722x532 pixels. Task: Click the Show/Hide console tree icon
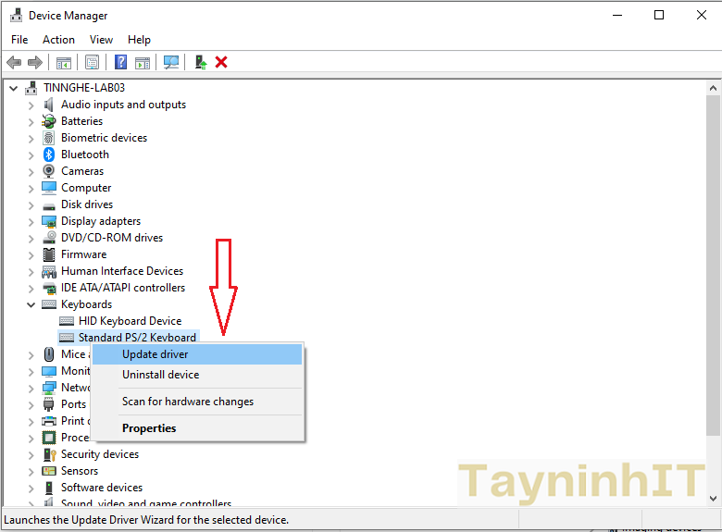click(64, 62)
